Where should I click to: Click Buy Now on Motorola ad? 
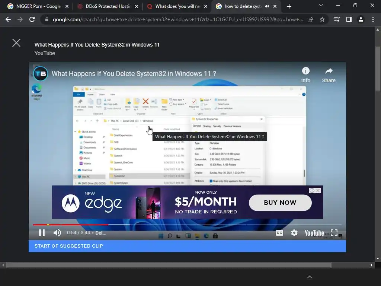[280, 203]
